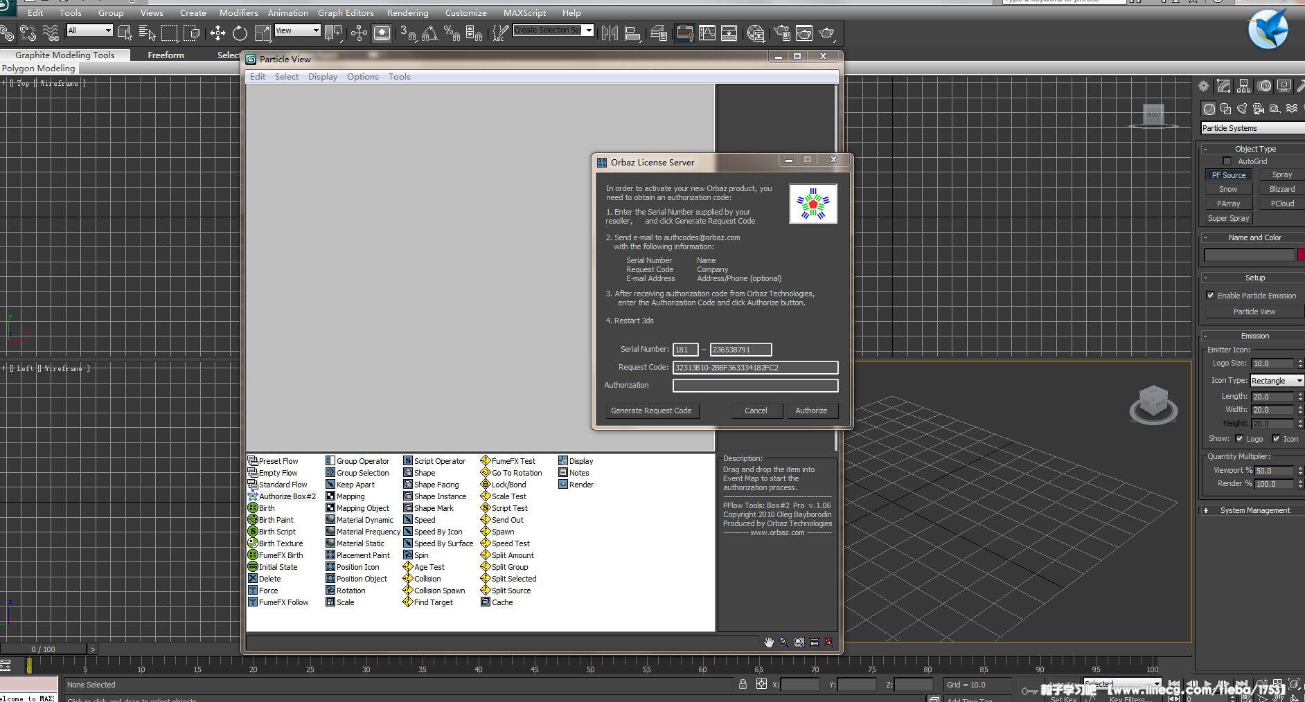This screenshot has height=702, width=1305.
Task: Open the selection filter All dropdown
Action: (x=89, y=30)
